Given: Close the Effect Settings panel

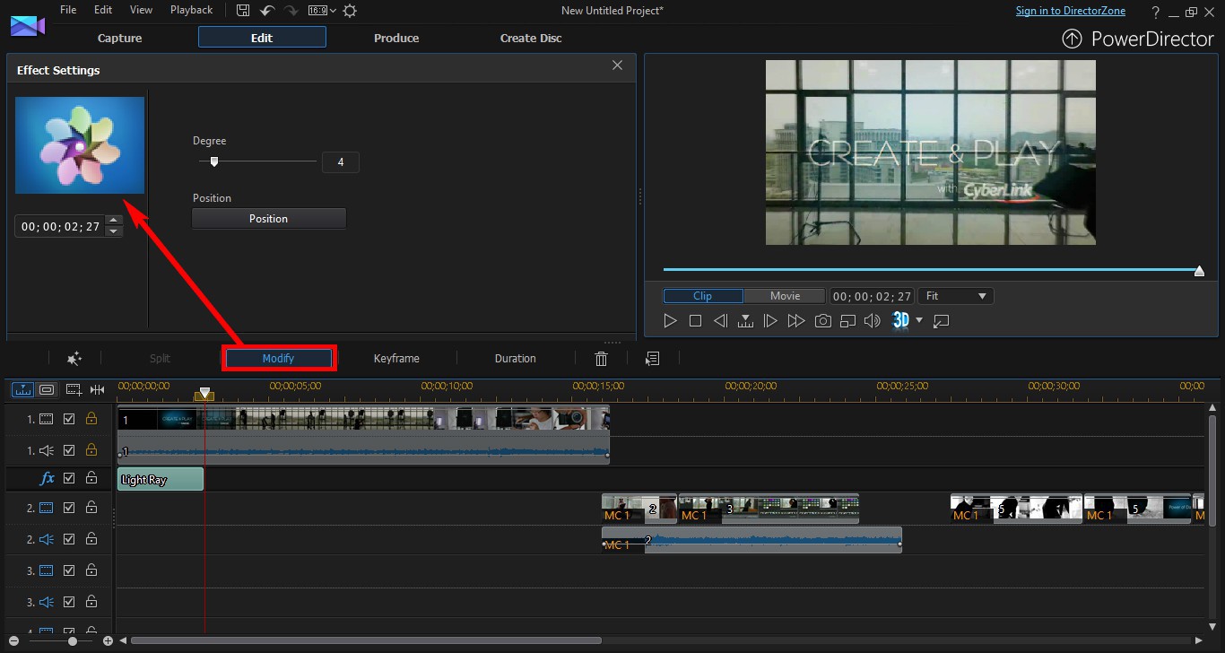Looking at the screenshot, I should point(617,65).
